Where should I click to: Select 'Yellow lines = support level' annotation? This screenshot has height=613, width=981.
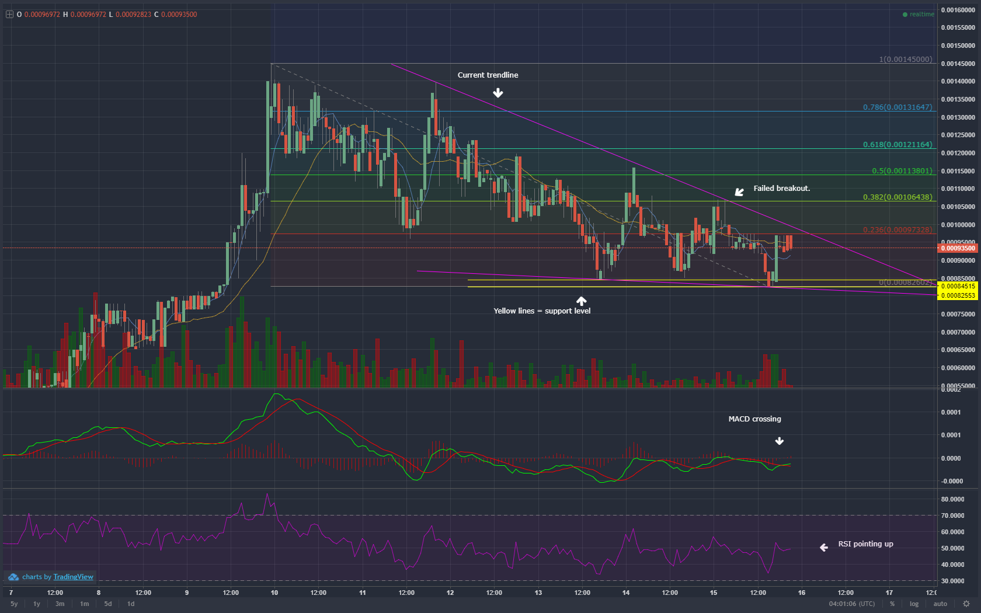542,311
